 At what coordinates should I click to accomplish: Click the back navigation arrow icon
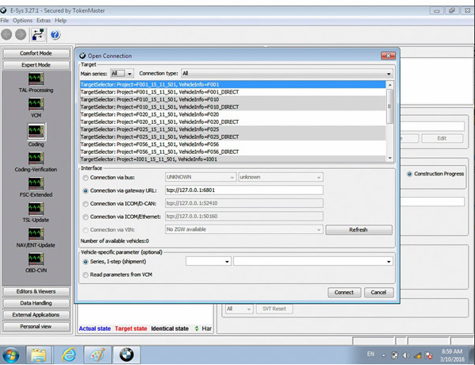point(6,35)
